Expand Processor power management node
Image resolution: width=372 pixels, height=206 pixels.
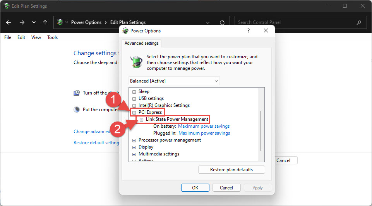coord(134,140)
